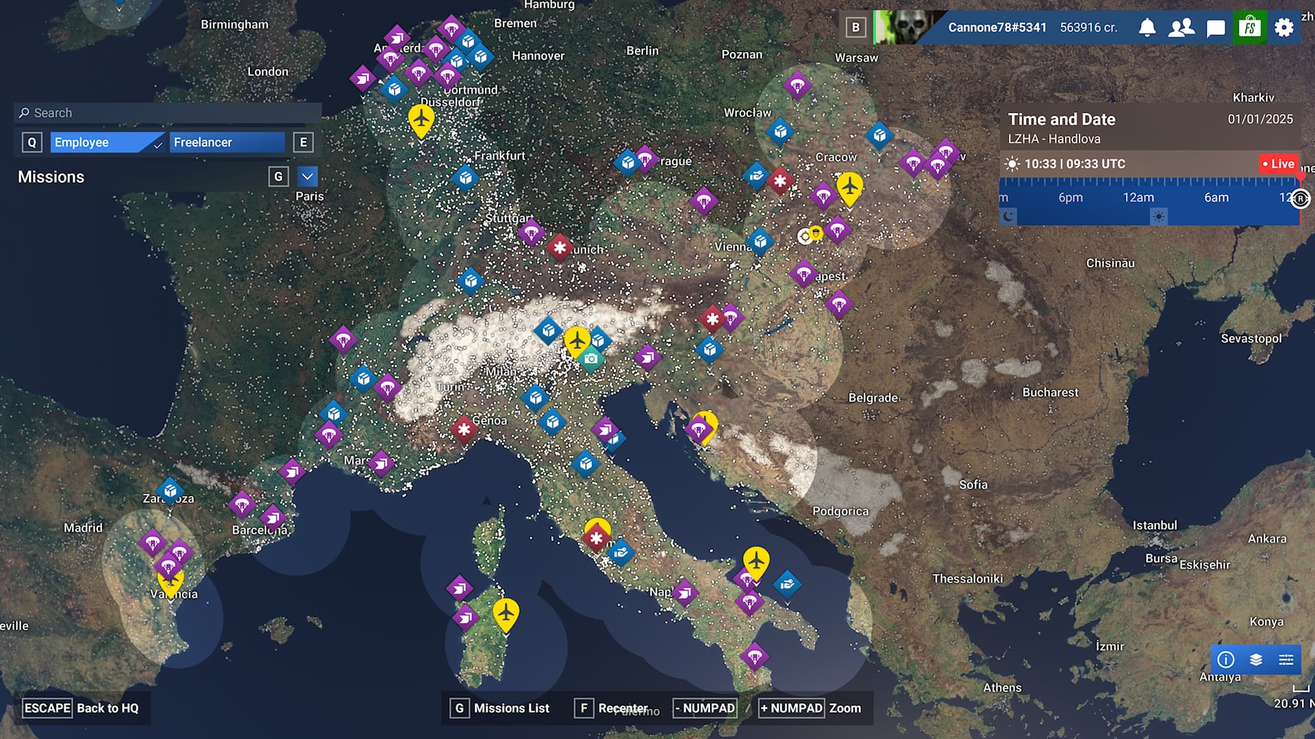Open the chat message icon
The height and width of the screenshot is (739, 1315).
tap(1216, 28)
